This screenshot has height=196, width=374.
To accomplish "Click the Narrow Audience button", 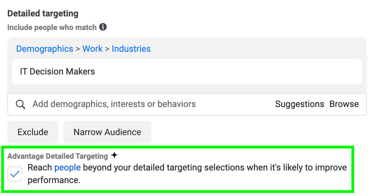I will point(107,132).
